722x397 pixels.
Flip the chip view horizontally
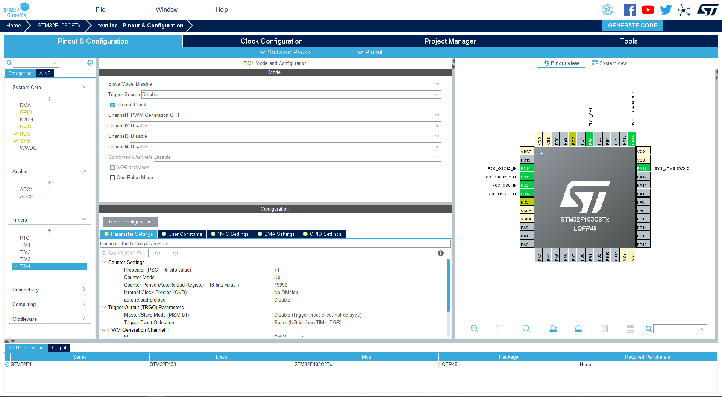tap(604, 329)
